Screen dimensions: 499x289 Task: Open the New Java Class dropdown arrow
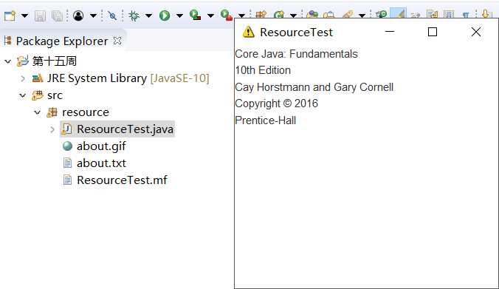pyautogui.click(x=293, y=15)
